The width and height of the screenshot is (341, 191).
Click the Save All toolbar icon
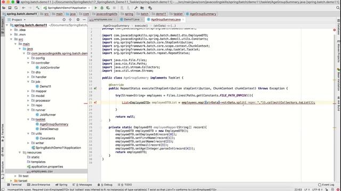pyautogui.click(x=10, y=8)
